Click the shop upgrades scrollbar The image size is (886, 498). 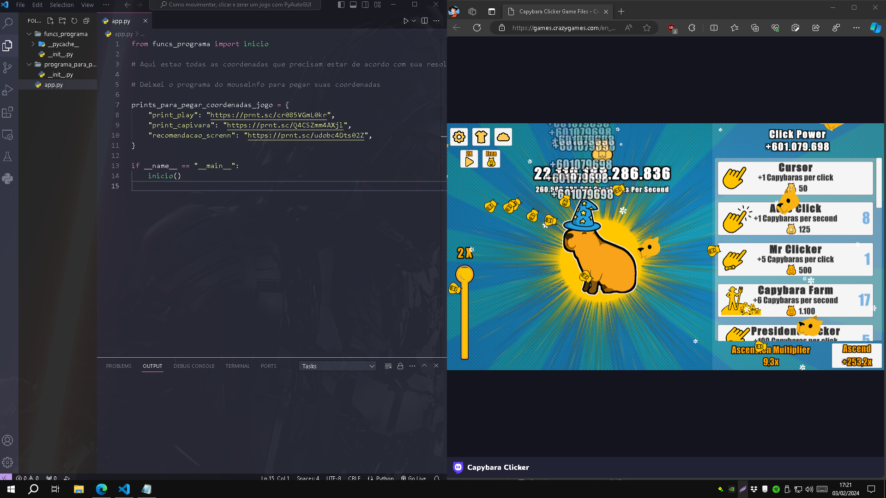879,183
